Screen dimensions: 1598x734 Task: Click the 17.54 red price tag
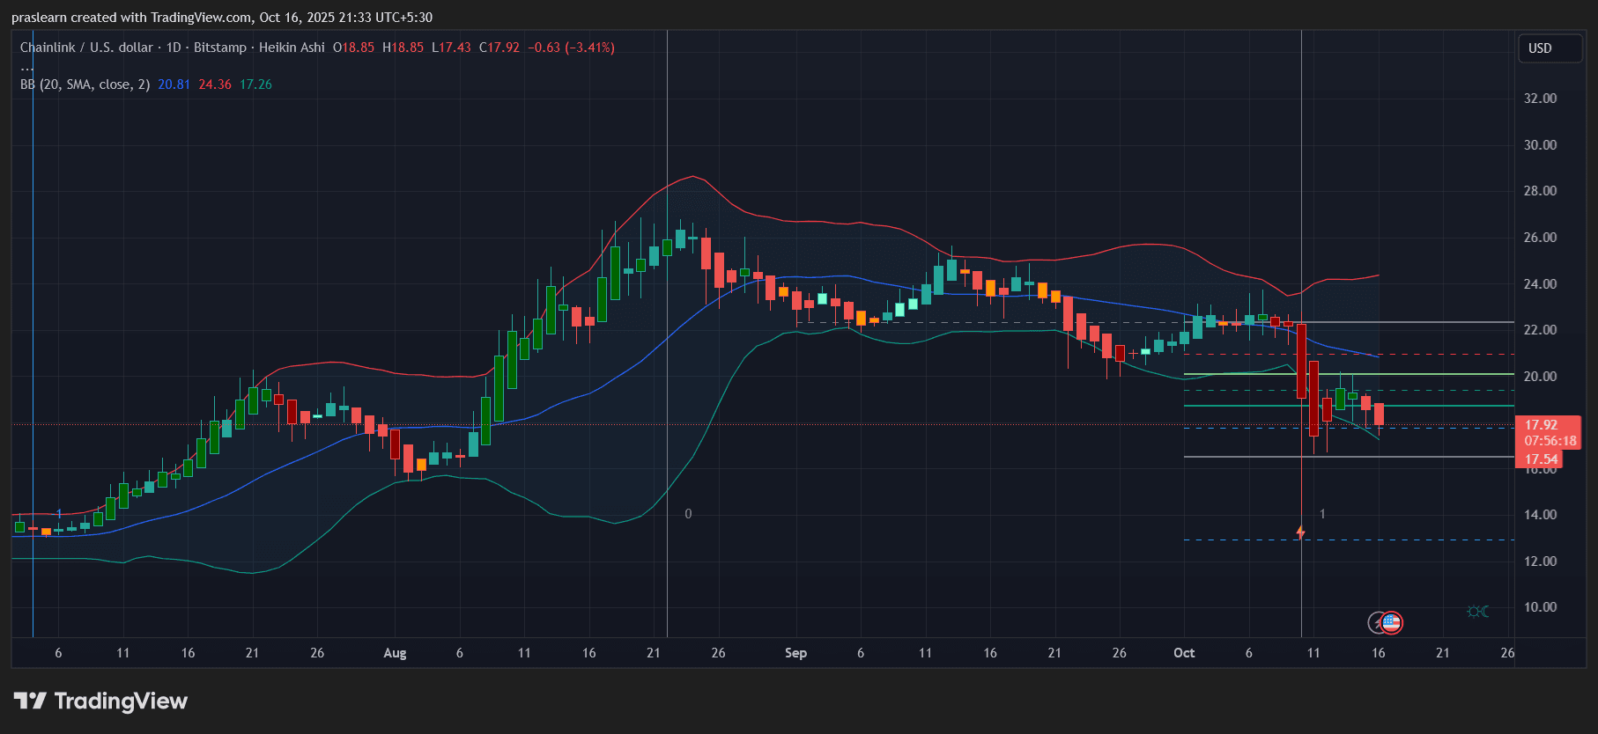pyautogui.click(x=1541, y=459)
